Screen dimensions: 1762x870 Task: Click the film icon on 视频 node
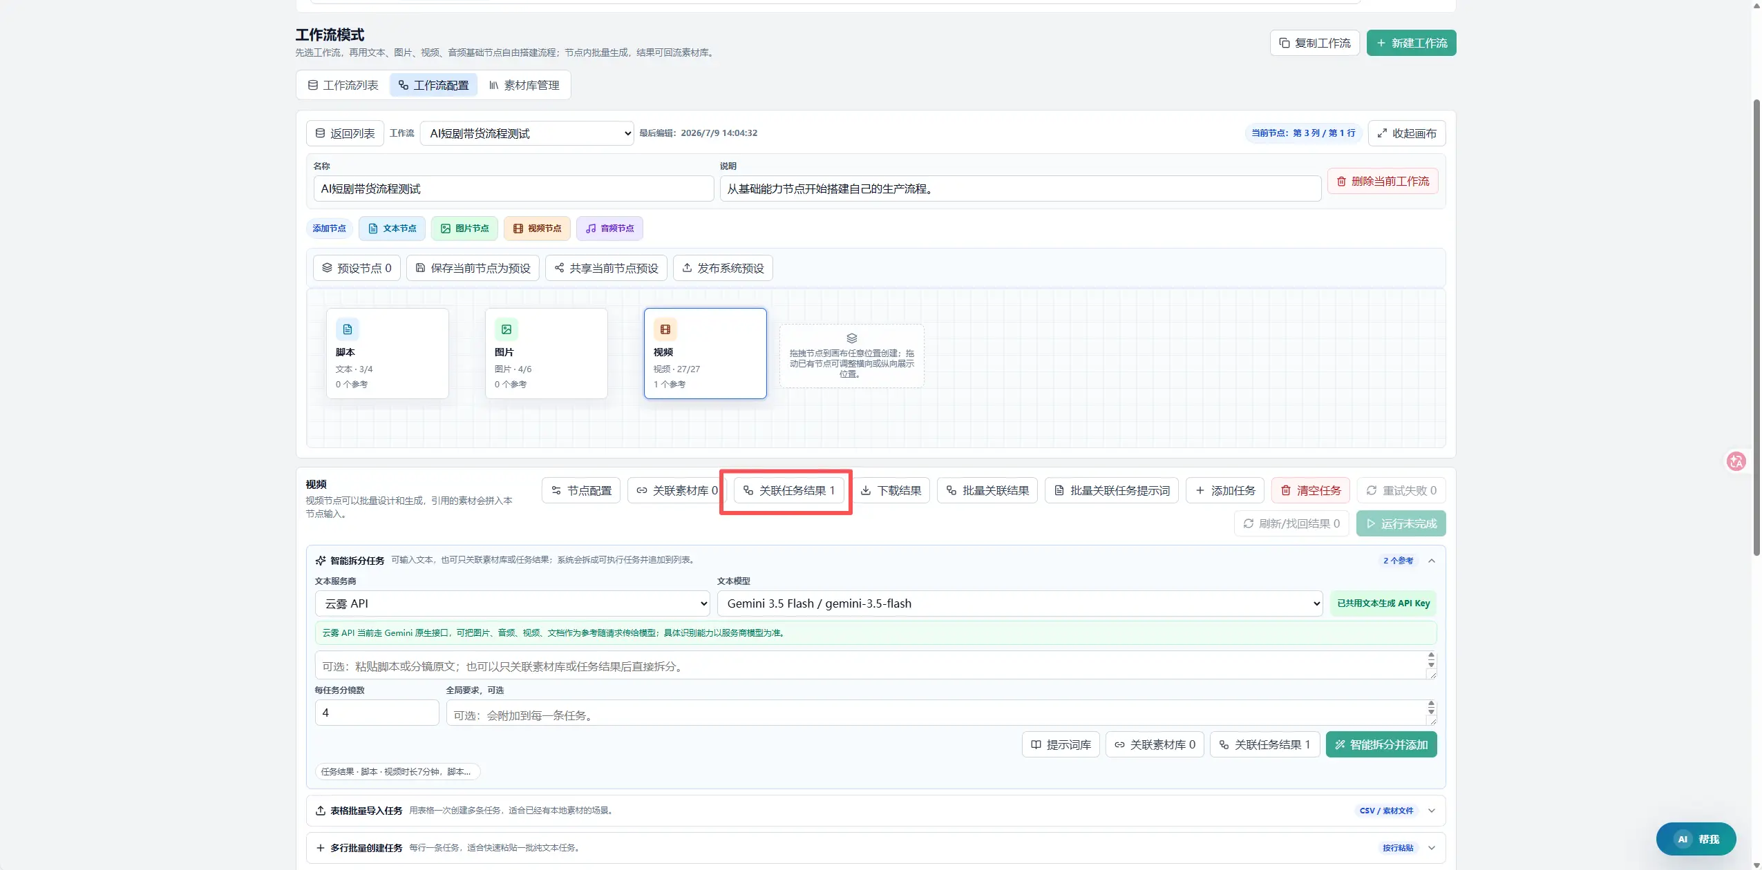coord(665,329)
